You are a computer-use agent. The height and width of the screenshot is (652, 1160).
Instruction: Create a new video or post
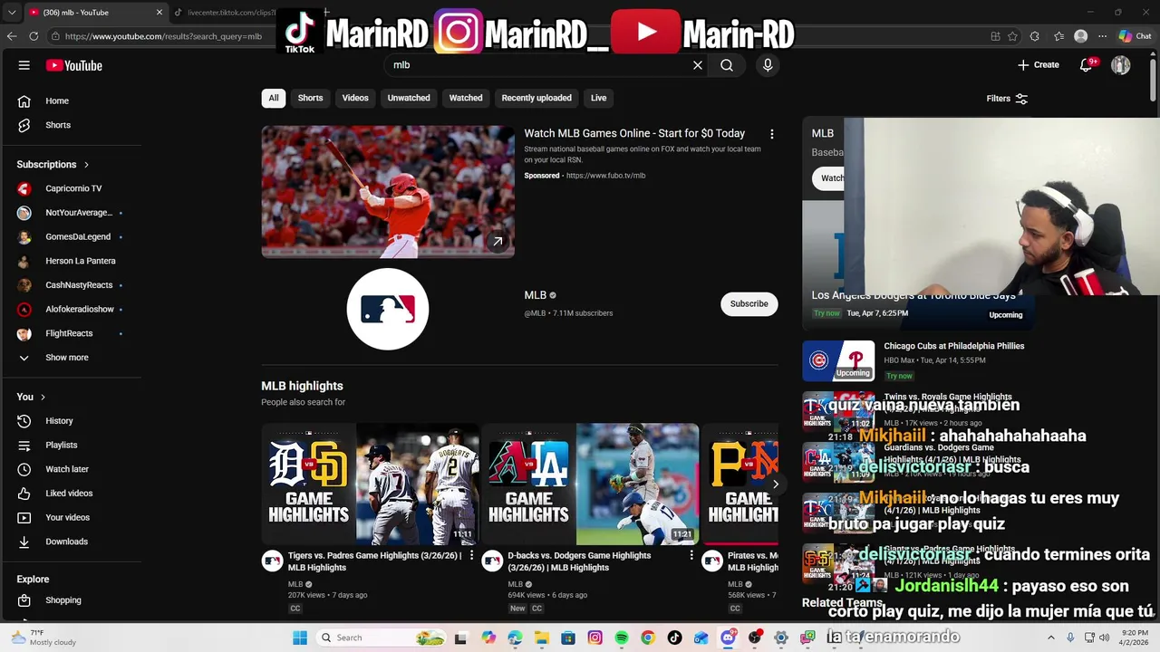(1039, 65)
